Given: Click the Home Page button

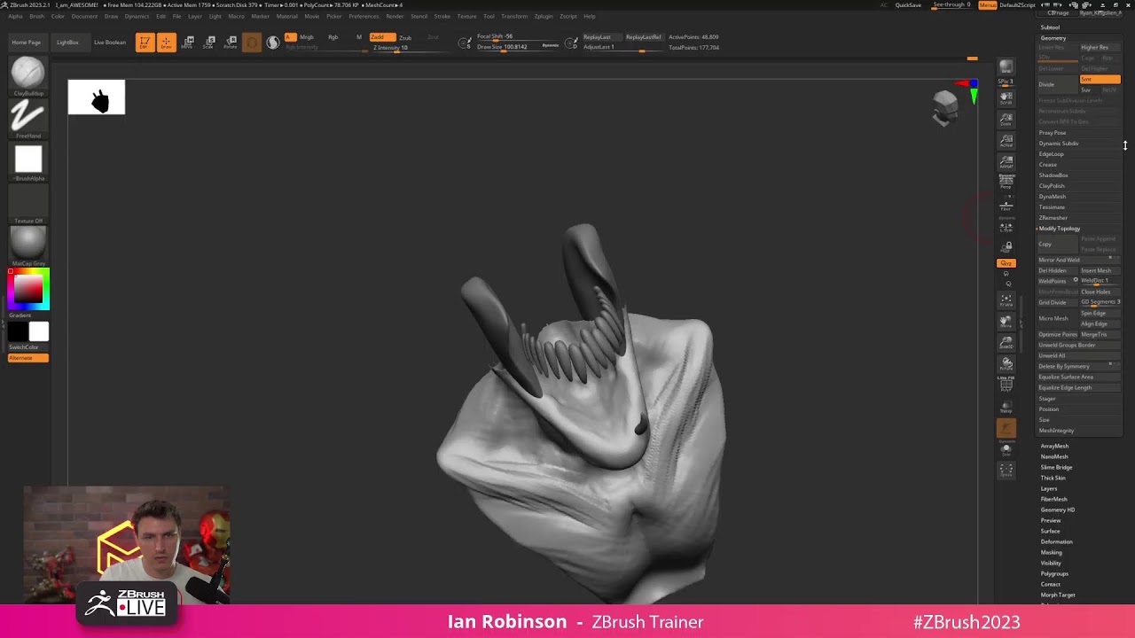Looking at the screenshot, I should tap(26, 43).
